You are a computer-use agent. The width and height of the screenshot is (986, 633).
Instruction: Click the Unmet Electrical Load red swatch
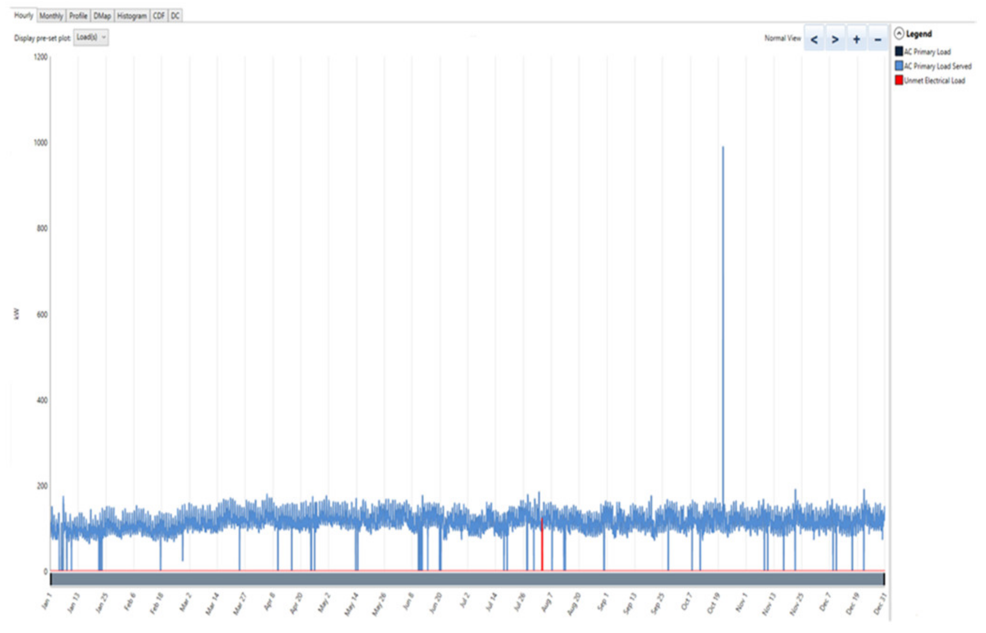[899, 80]
